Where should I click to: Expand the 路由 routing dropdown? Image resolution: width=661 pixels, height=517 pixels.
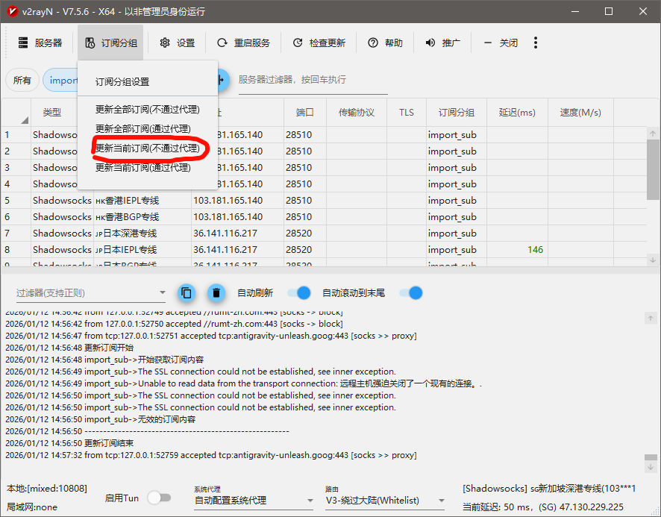pyautogui.click(x=386, y=500)
